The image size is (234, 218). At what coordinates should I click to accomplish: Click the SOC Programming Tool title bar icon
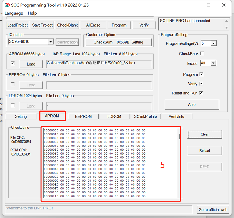(7, 5)
